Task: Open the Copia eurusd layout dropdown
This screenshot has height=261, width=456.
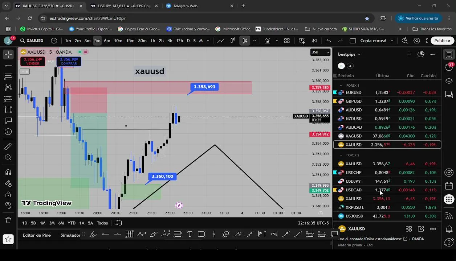Action: [376, 41]
